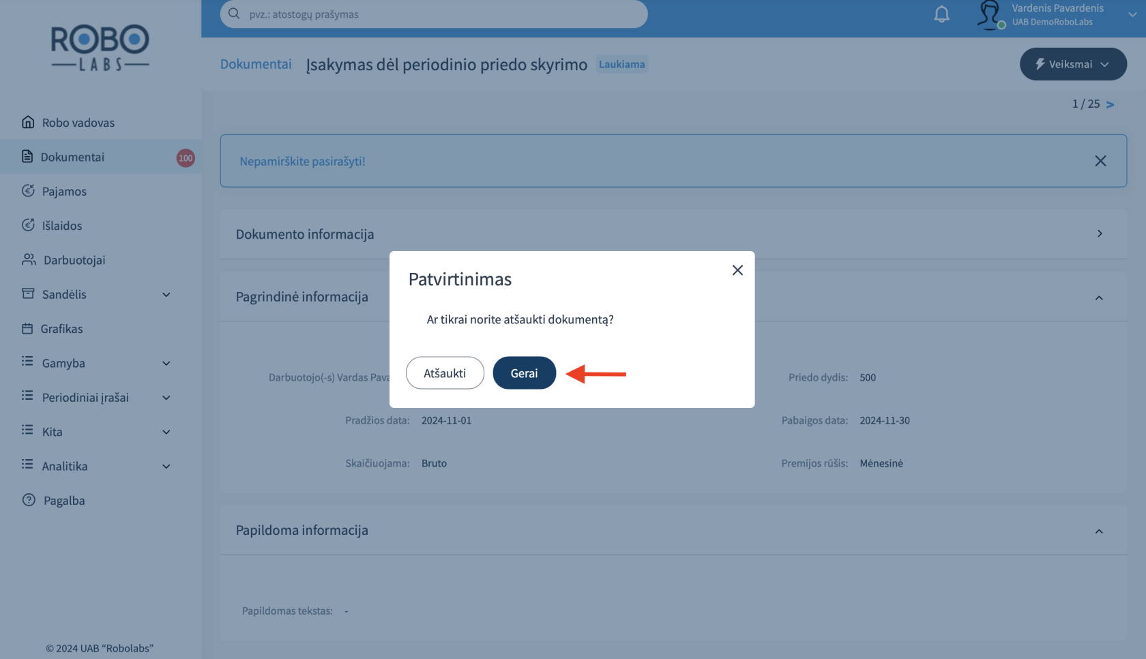
Task: Expand the user account dropdown arrow
Action: (x=1132, y=14)
